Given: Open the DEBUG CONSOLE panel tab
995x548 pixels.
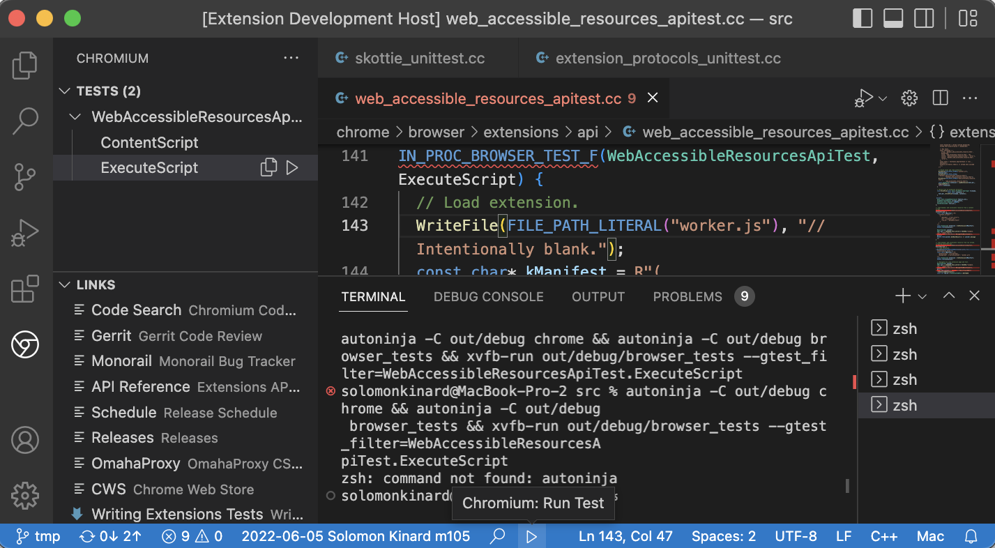Looking at the screenshot, I should [x=488, y=296].
